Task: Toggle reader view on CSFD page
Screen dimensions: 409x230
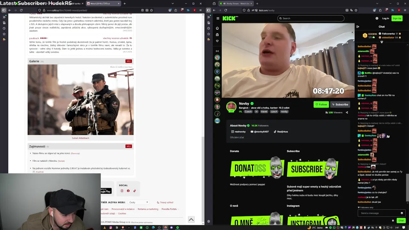Action: 143,10
